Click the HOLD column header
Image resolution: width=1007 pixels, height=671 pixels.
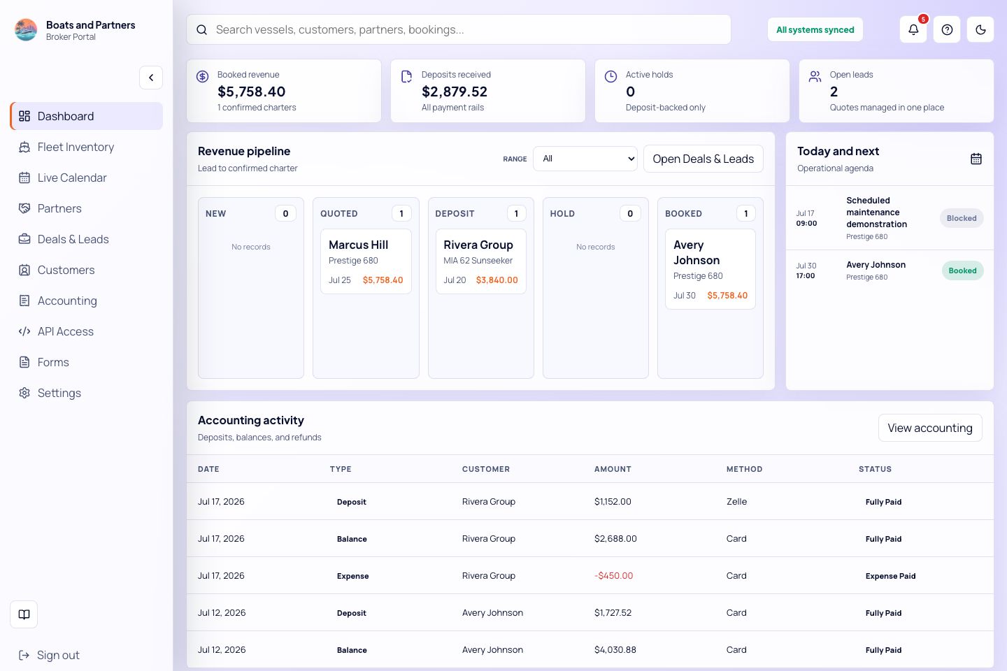pyautogui.click(x=562, y=214)
